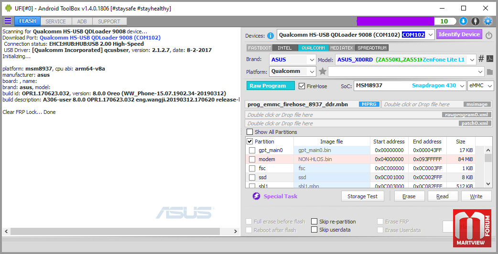Enable Show All Partitions

250,132
